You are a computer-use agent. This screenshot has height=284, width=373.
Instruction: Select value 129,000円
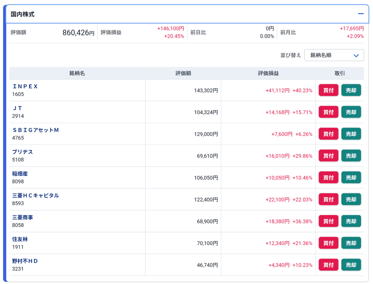pos(206,134)
